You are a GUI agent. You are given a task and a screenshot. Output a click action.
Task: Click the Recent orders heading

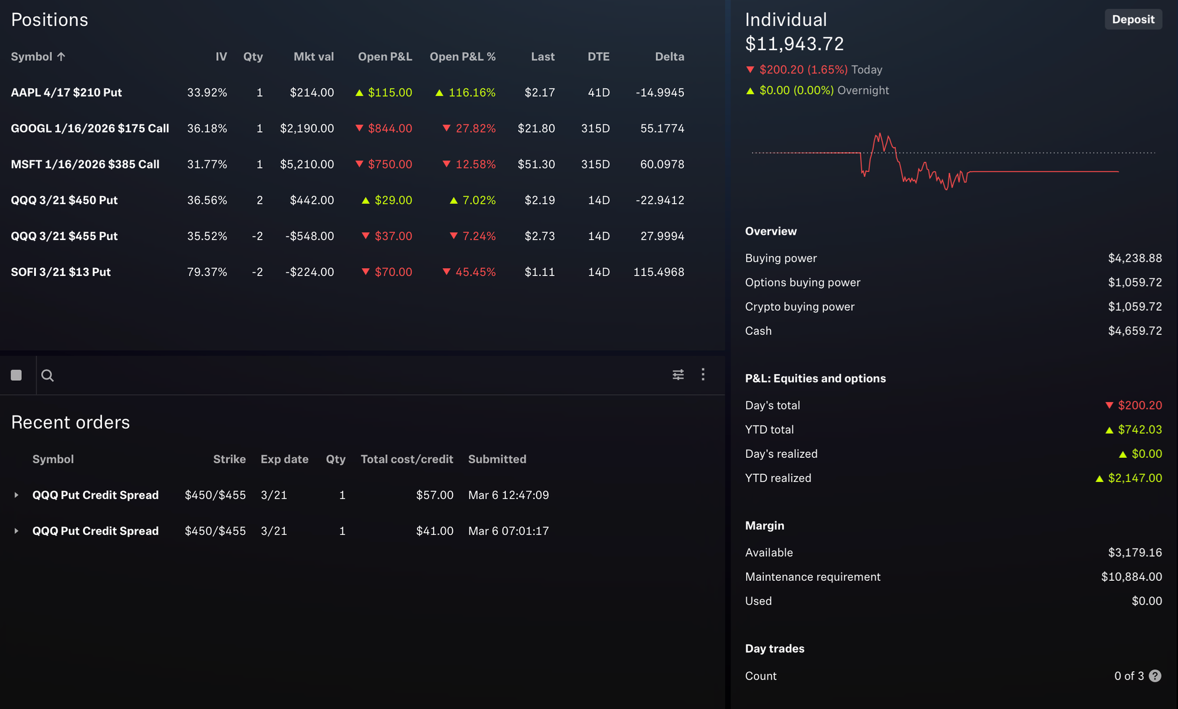click(x=71, y=422)
